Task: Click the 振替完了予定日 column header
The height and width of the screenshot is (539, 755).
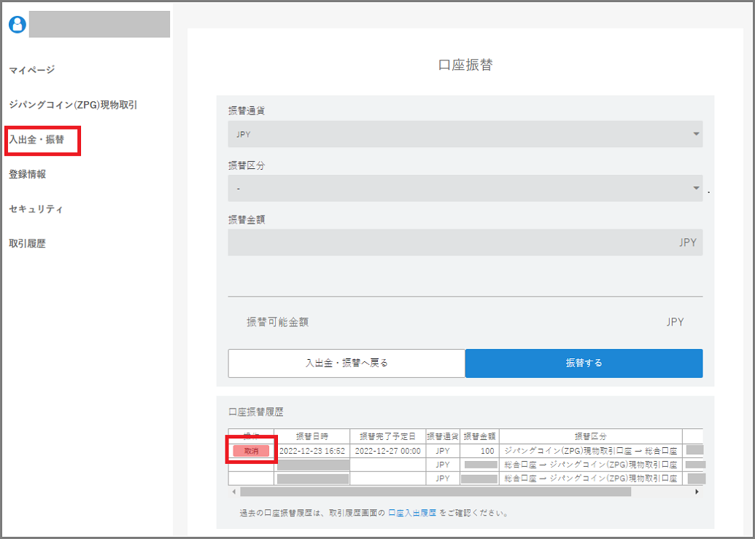Action: point(387,436)
